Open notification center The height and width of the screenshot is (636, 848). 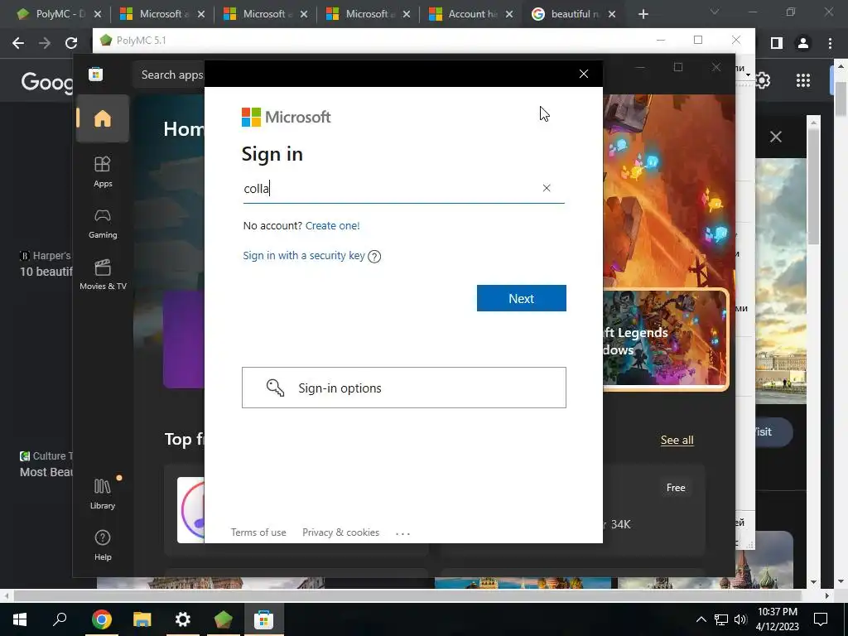pos(821,619)
